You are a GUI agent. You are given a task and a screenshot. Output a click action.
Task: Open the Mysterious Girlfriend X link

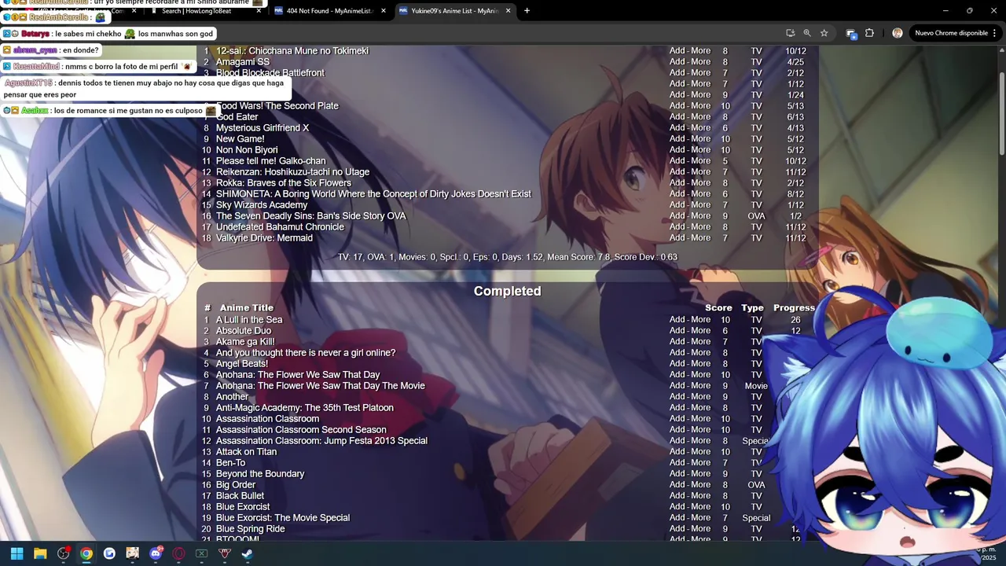(263, 128)
